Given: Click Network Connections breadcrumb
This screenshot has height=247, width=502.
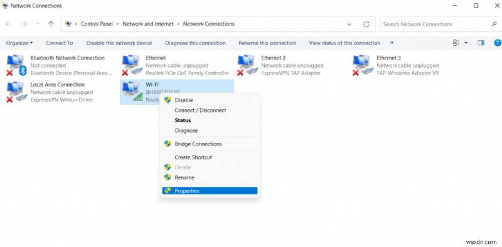Looking at the screenshot, I should click(x=209, y=24).
